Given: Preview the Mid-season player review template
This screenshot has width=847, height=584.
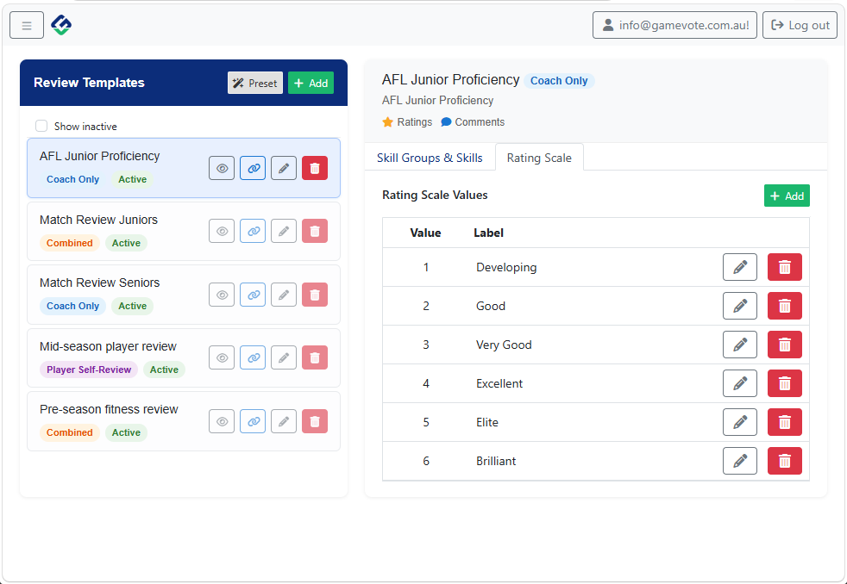Looking at the screenshot, I should tap(222, 357).
